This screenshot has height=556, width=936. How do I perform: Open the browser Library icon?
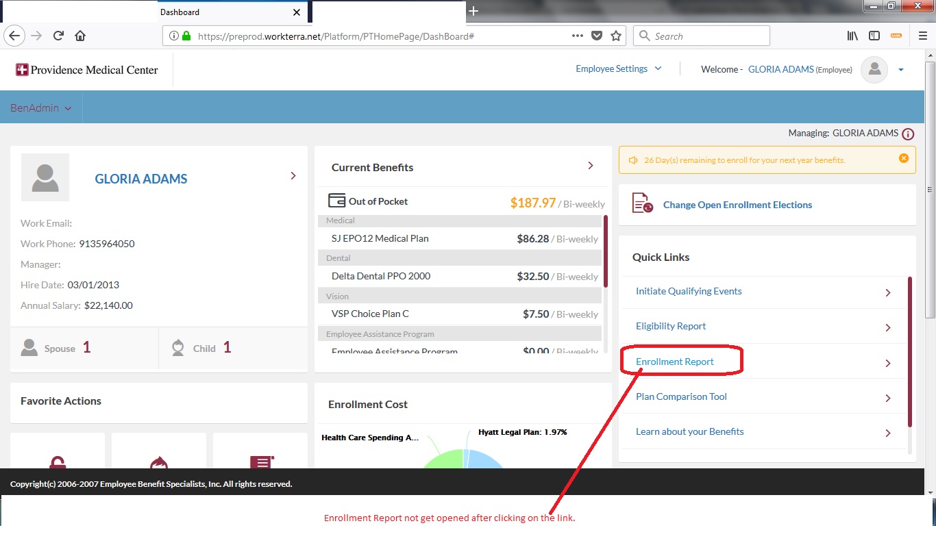pyautogui.click(x=852, y=36)
